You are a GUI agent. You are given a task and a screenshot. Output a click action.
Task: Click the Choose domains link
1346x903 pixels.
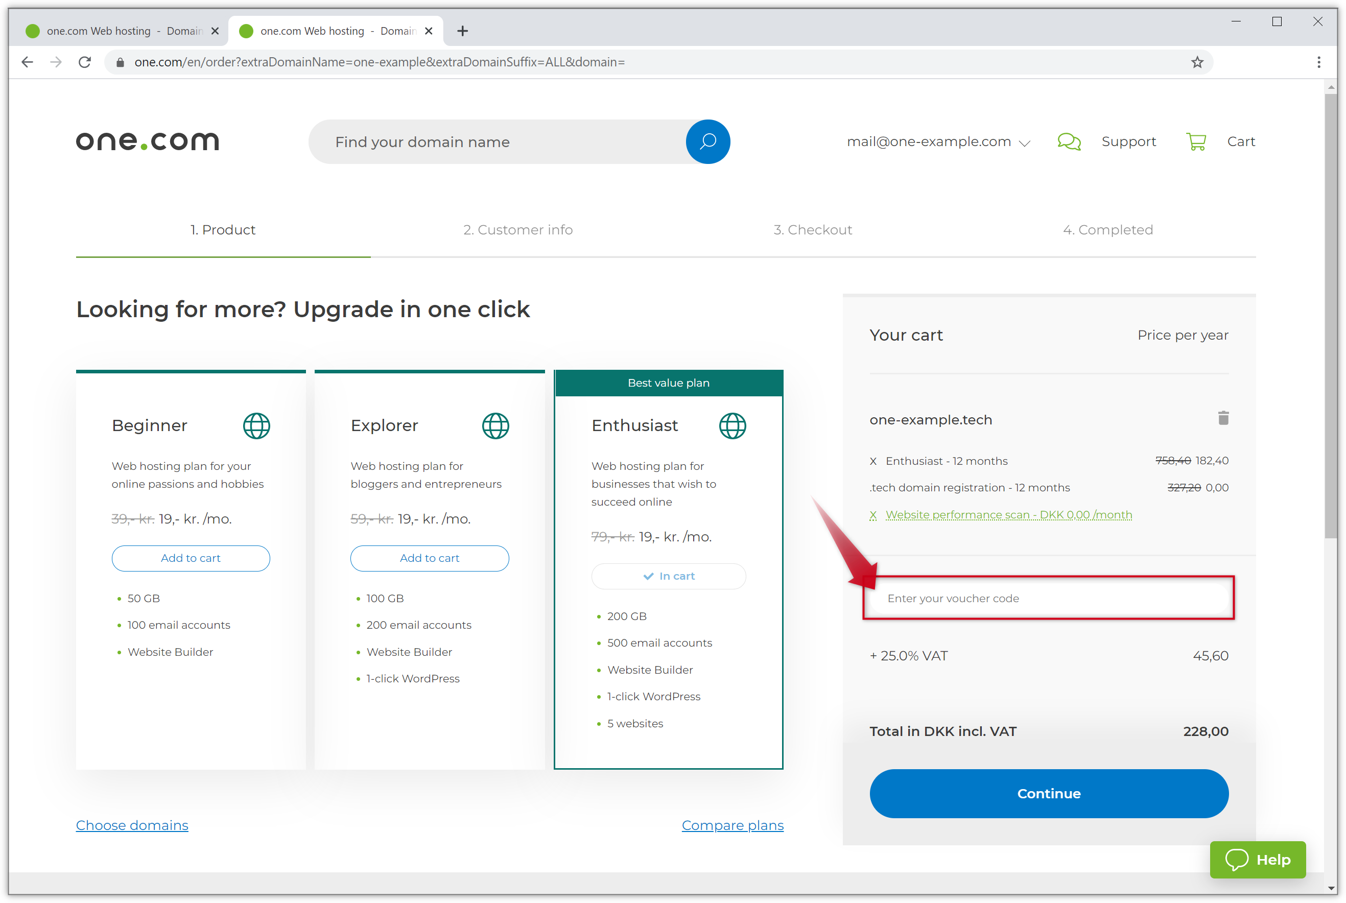132,825
